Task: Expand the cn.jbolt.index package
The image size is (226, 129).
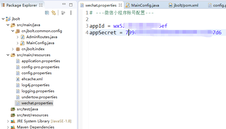Action: [13, 49]
